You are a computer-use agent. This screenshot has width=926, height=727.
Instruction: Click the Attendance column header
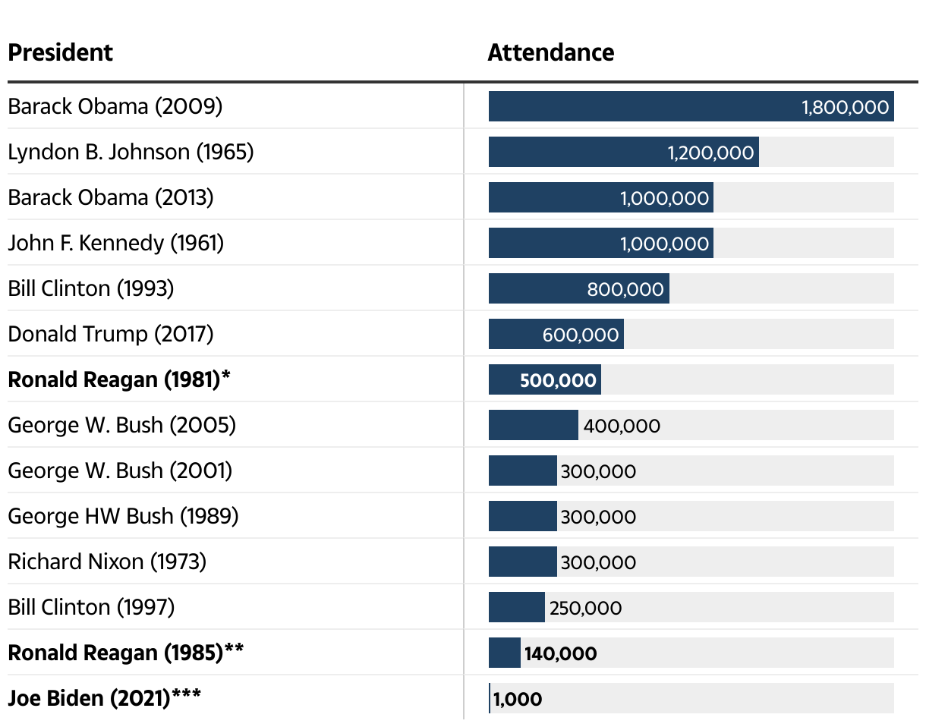point(551,52)
